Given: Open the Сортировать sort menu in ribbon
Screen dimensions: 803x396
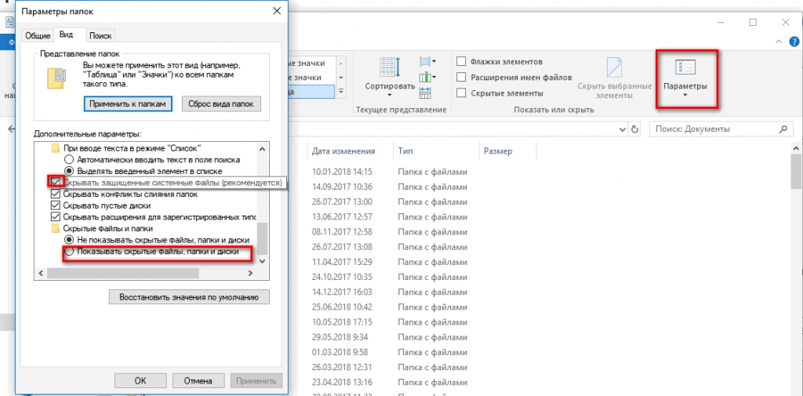Looking at the screenshot, I should [390, 76].
